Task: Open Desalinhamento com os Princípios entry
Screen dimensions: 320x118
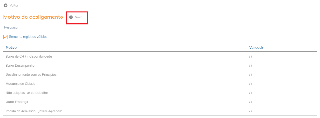Action: click(x=160, y=75)
